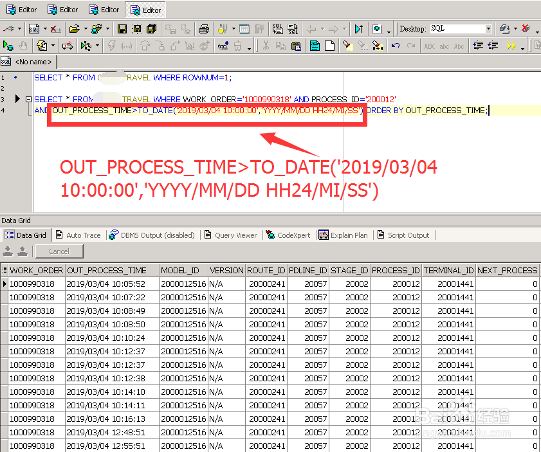Click the jump-to marker toolbar icon
This screenshot has width=541, height=452.
pos(359,29)
